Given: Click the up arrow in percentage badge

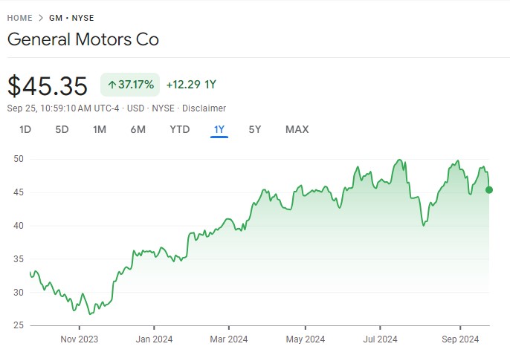Looking at the screenshot, I should coord(112,85).
